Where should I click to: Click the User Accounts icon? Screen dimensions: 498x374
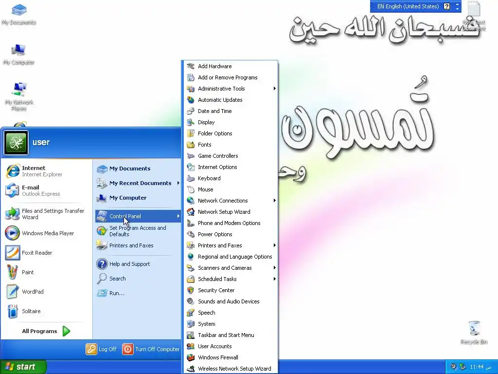tap(191, 346)
